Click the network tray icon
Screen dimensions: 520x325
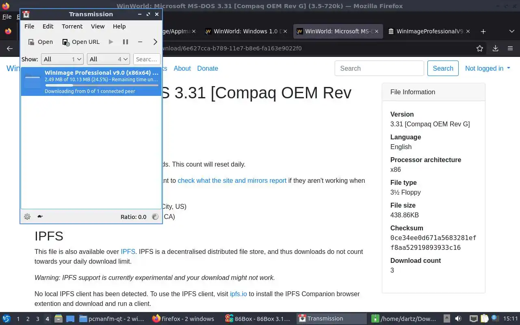tap(473, 318)
